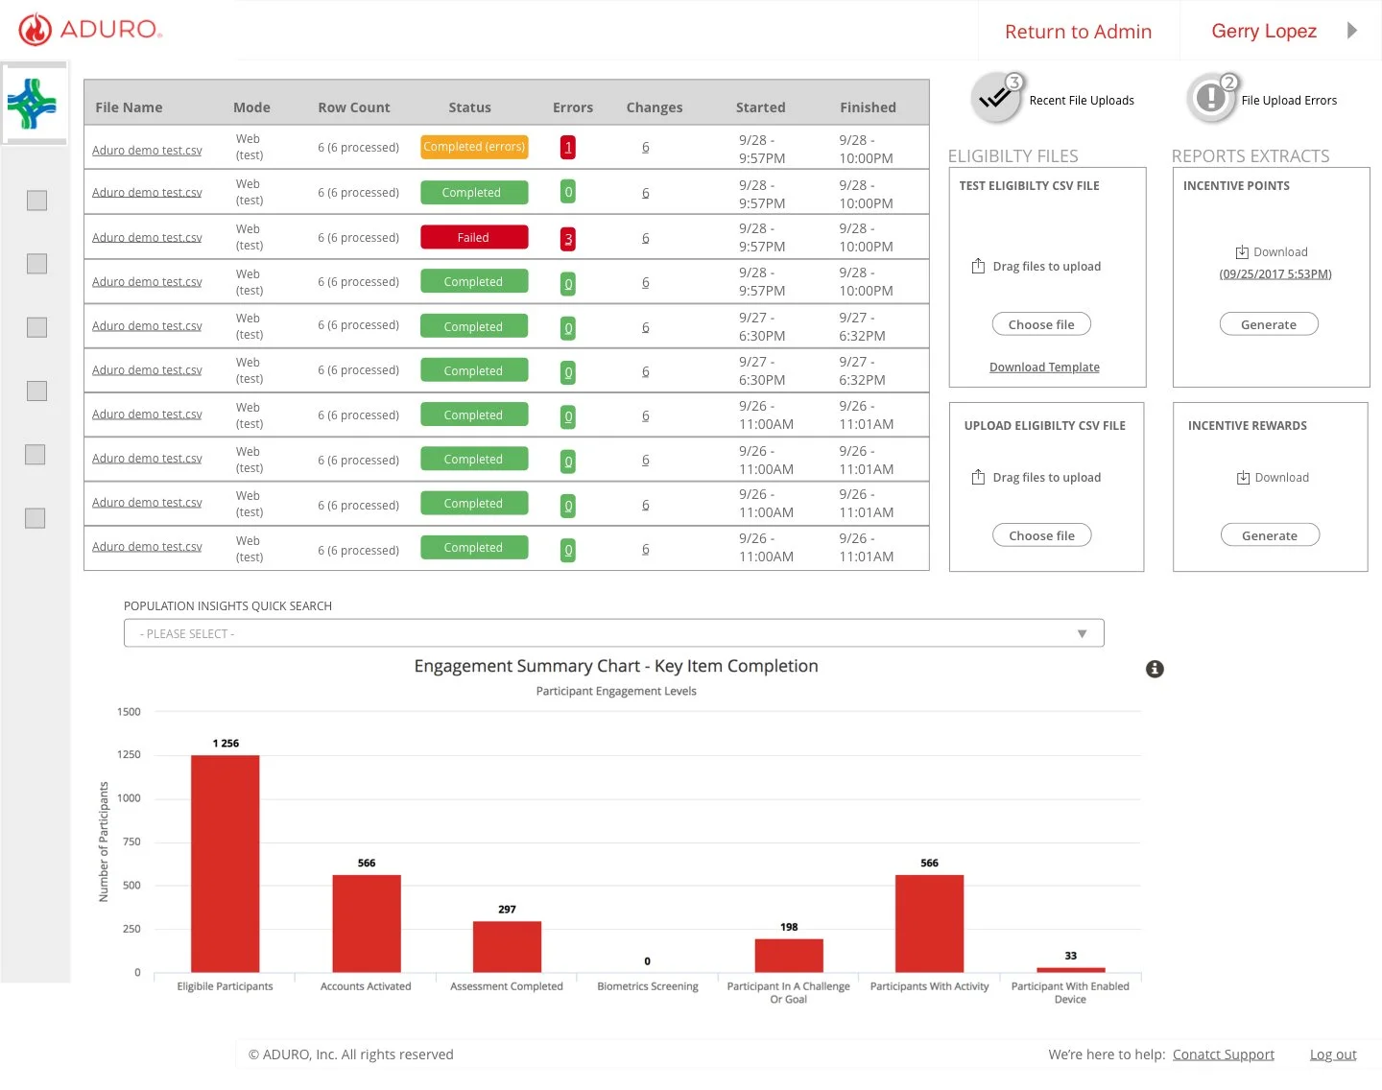Open the Please Select population insights dropdown
1382x1090 pixels.
pyautogui.click(x=614, y=633)
